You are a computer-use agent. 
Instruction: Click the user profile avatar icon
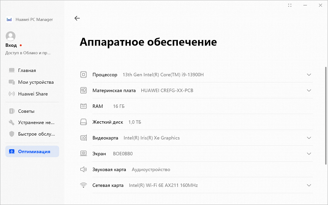click(11, 36)
